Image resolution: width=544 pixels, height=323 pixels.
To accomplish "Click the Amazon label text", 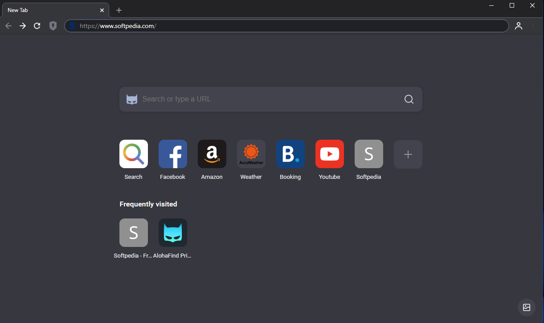I will pyautogui.click(x=212, y=177).
